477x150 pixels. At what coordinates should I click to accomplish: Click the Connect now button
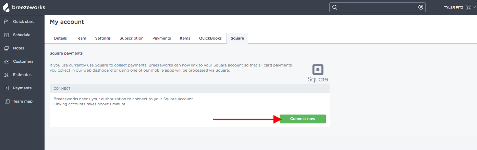pyautogui.click(x=303, y=119)
